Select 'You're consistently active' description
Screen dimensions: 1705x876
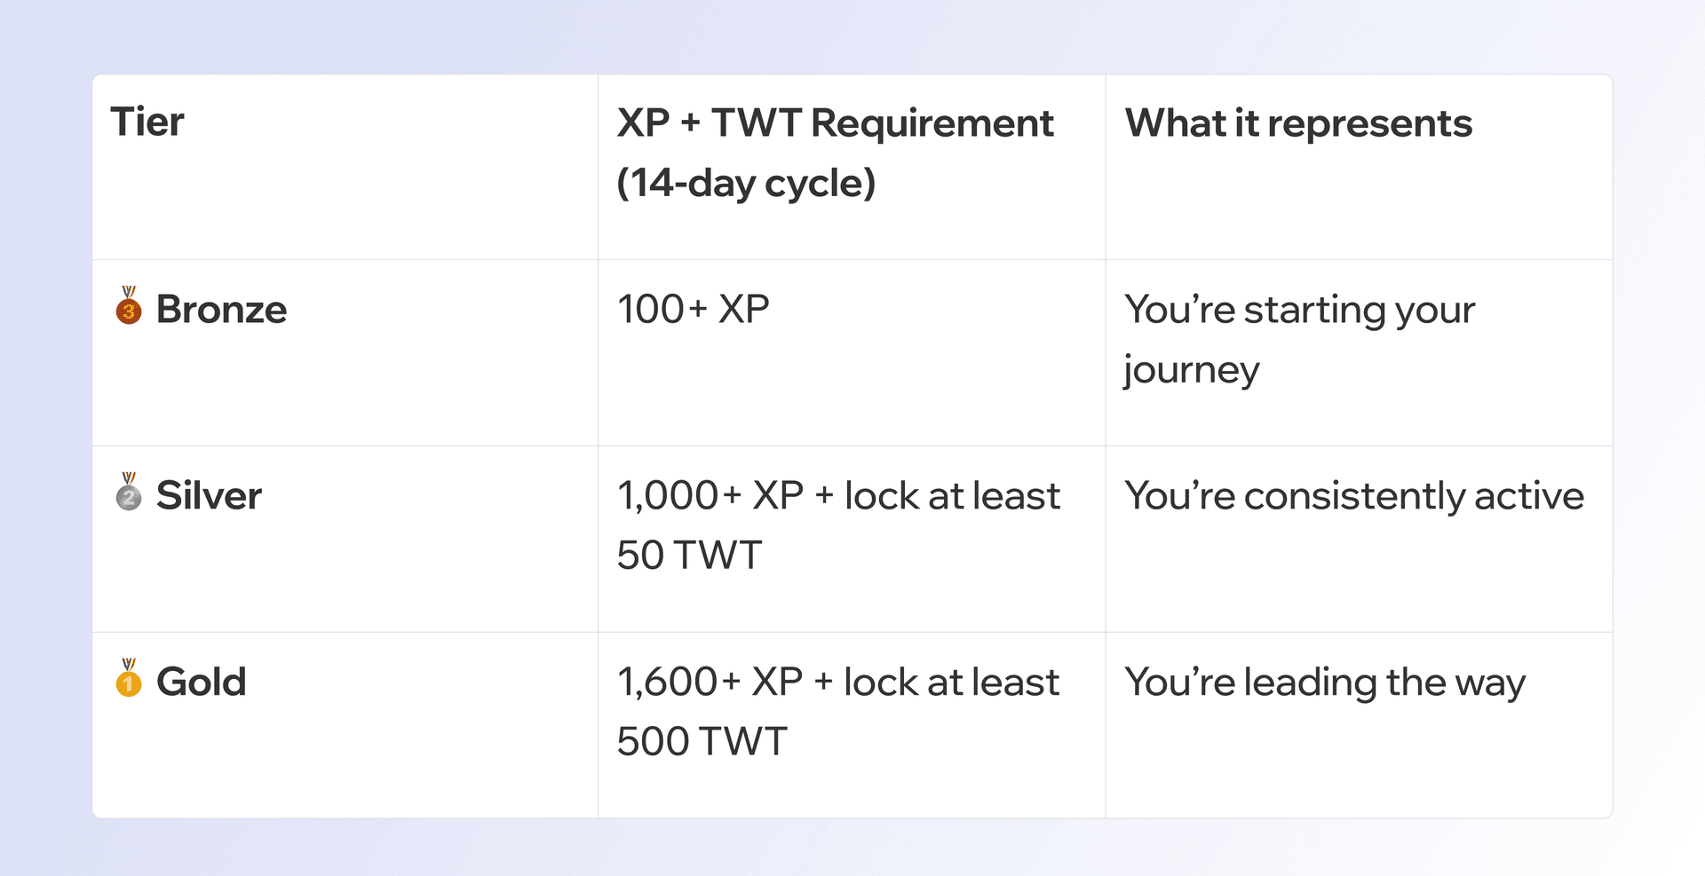tap(1353, 496)
